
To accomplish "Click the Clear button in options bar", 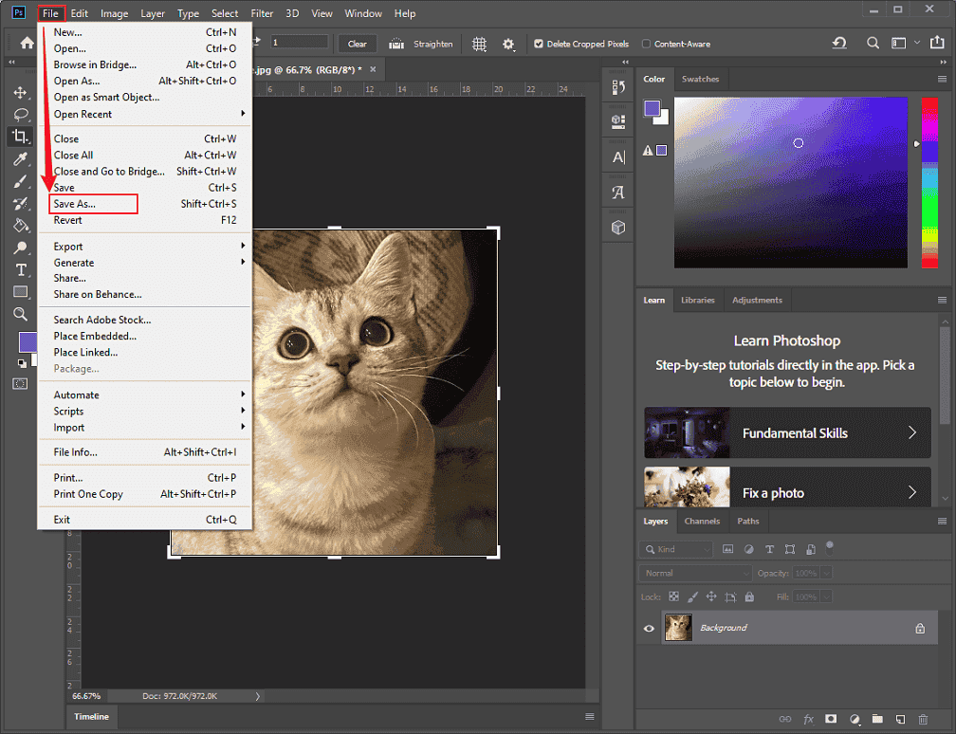I will coord(357,44).
